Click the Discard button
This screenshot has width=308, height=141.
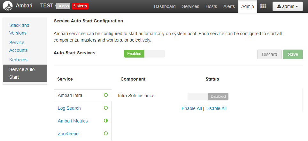point(270,54)
